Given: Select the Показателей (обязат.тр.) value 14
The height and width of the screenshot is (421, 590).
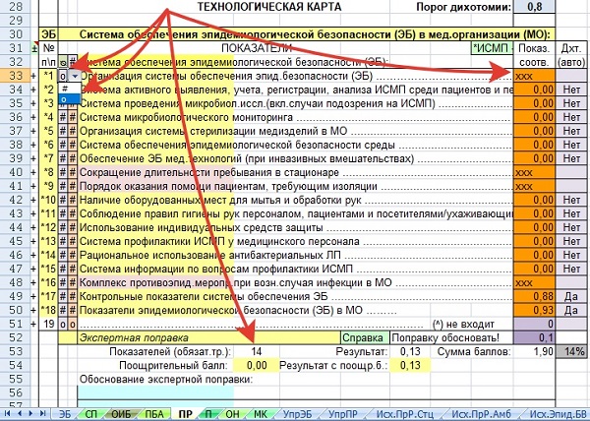Looking at the screenshot, I should [x=257, y=351].
